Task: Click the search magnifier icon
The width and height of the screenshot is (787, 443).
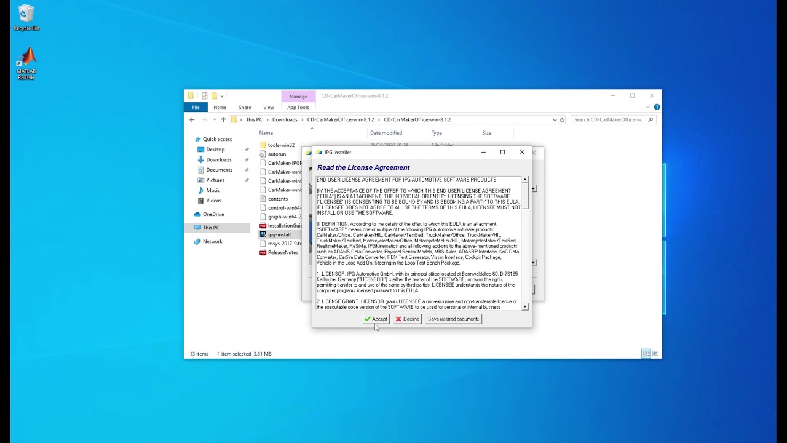Action: click(x=651, y=120)
